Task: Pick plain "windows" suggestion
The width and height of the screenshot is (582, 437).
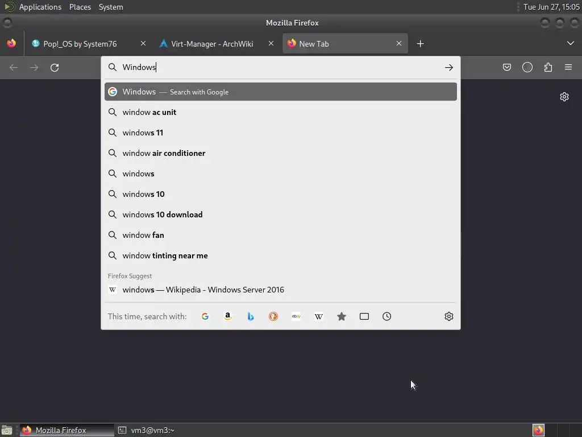Action: (x=281, y=174)
